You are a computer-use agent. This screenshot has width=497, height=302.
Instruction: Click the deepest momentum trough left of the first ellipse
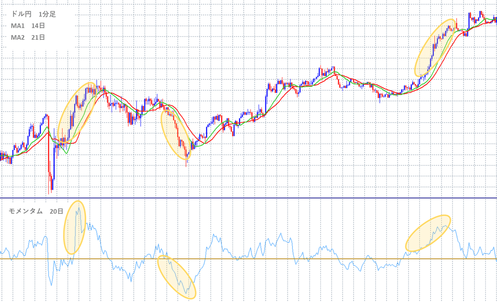click(x=51, y=284)
